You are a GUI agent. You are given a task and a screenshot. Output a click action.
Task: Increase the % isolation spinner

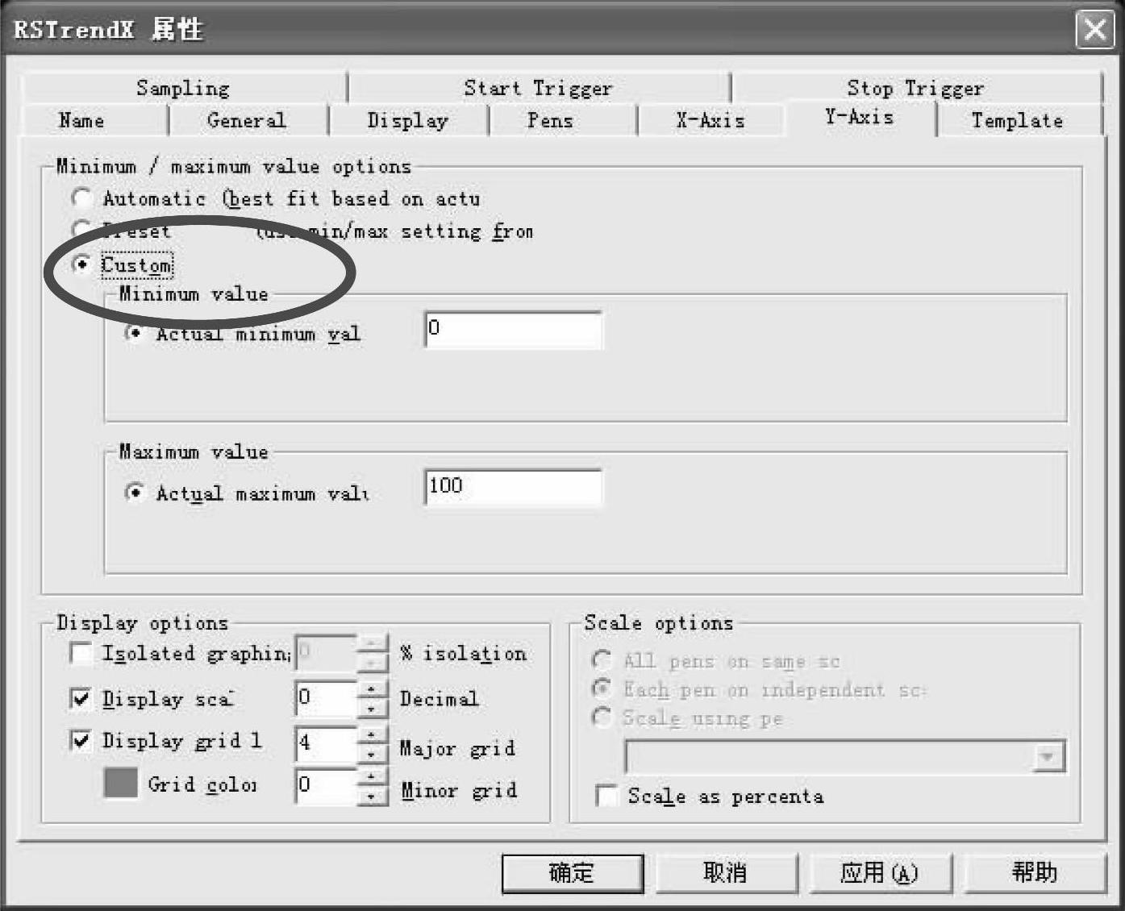(371, 643)
